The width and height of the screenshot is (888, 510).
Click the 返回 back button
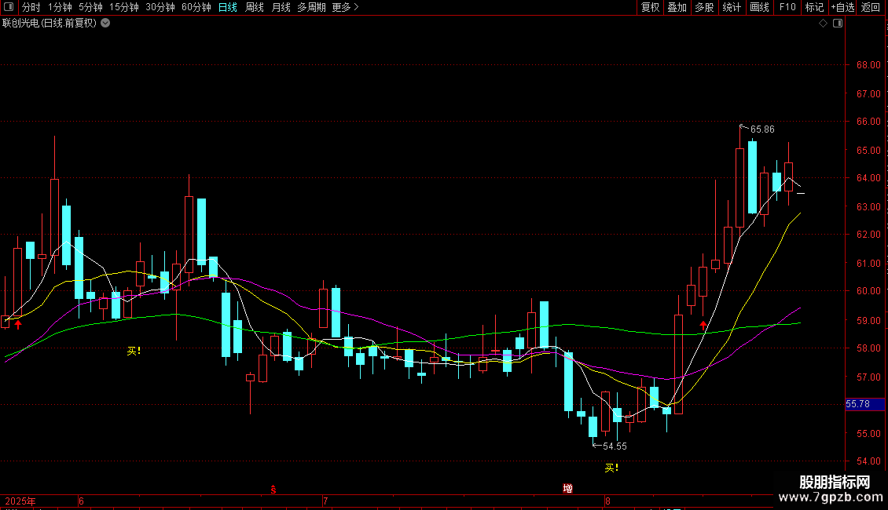click(x=871, y=7)
